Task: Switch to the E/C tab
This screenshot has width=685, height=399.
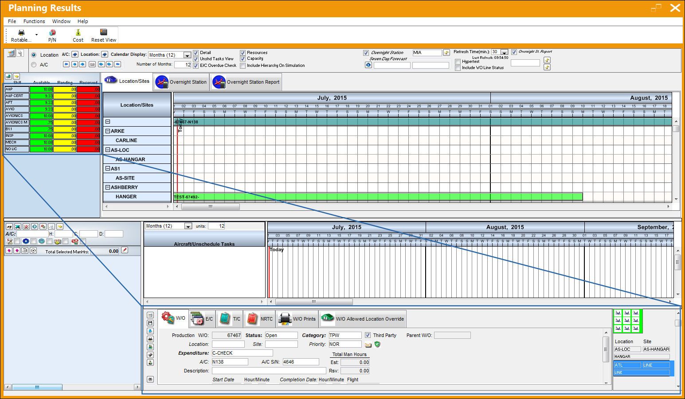Action: (x=202, y=318)
